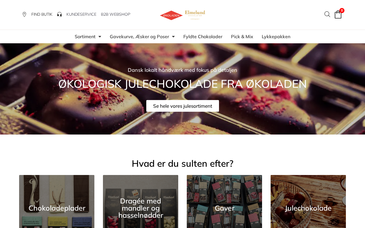Open the KUNDESERVICE link
Image resolution: width=365 pixels, height=228 pixels.
pyautogui.click(x=81, y=14)
